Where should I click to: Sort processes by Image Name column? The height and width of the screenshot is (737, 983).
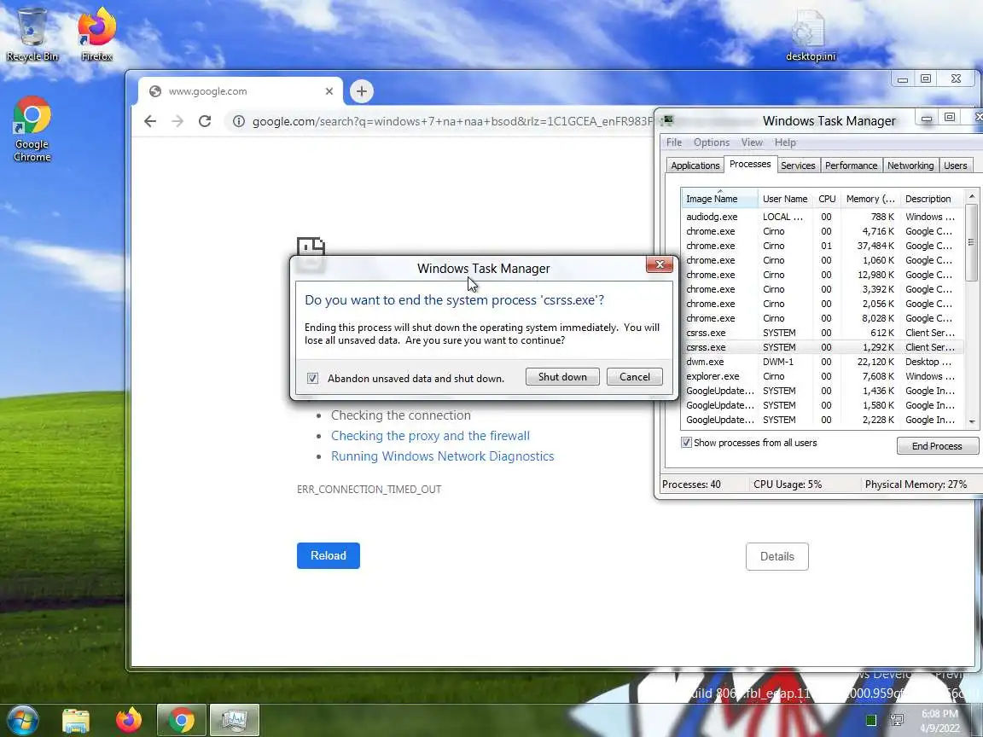[x=719, y=199]
